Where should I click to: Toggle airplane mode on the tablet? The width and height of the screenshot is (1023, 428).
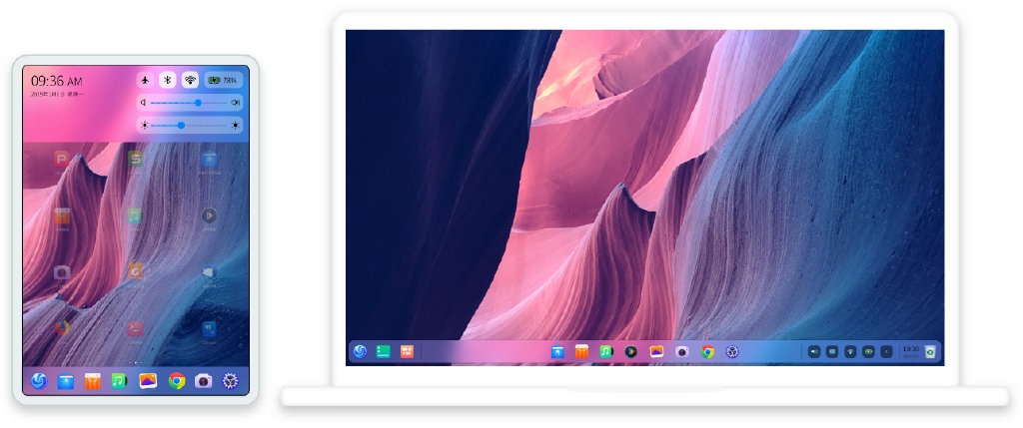[x=146, y=80]
